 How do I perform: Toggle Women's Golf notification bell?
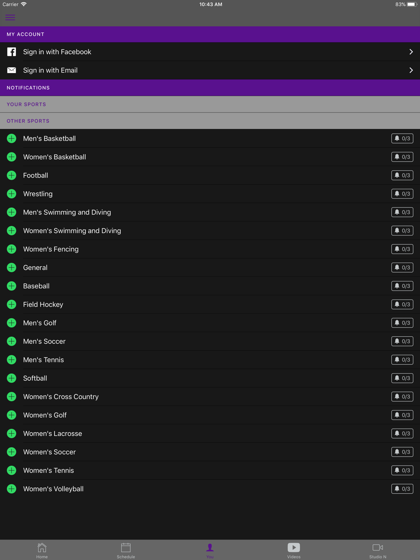(402, 416)
